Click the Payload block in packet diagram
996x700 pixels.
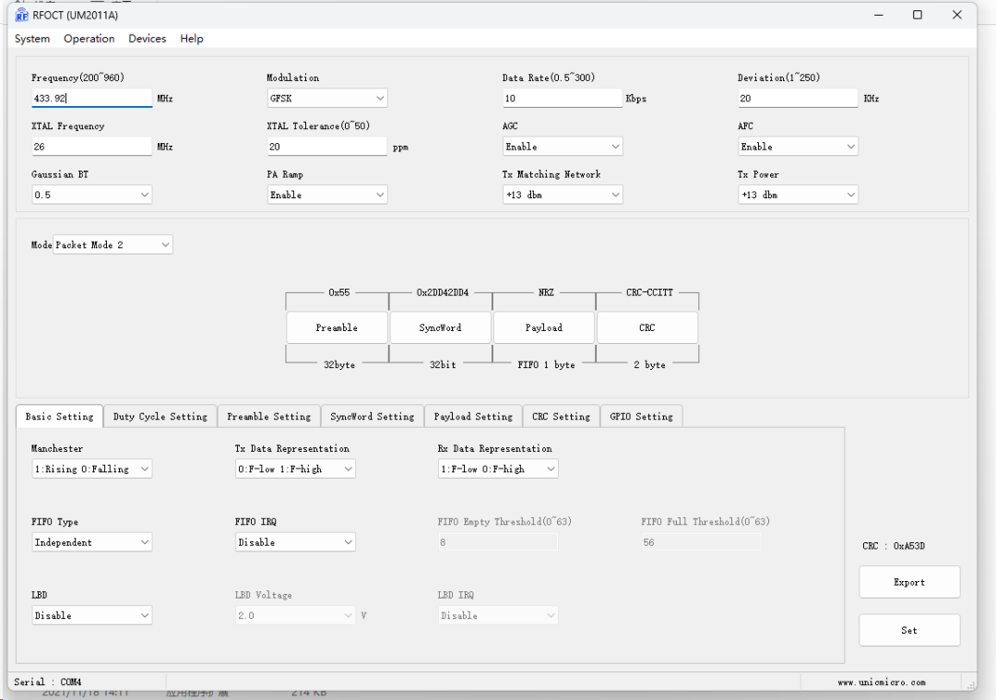(x=543, y=327)
